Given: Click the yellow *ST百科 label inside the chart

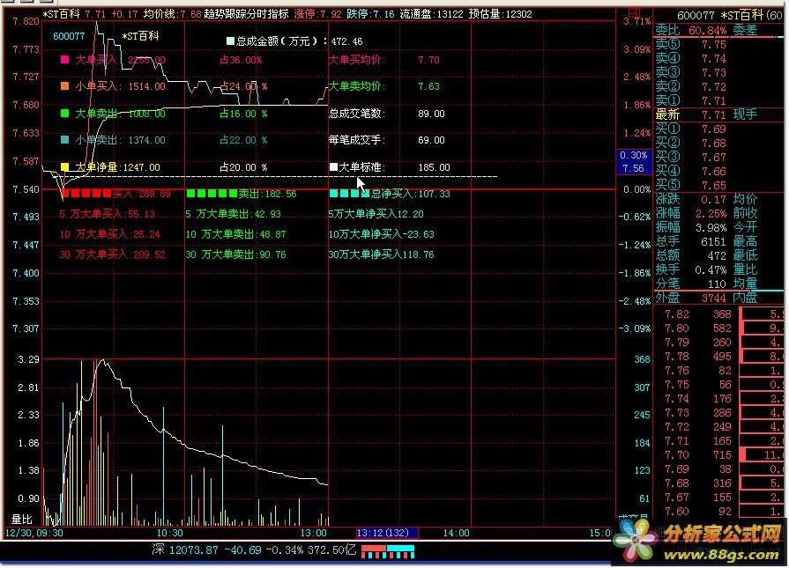Looking at the screenshot, I should tap(140, 36).
